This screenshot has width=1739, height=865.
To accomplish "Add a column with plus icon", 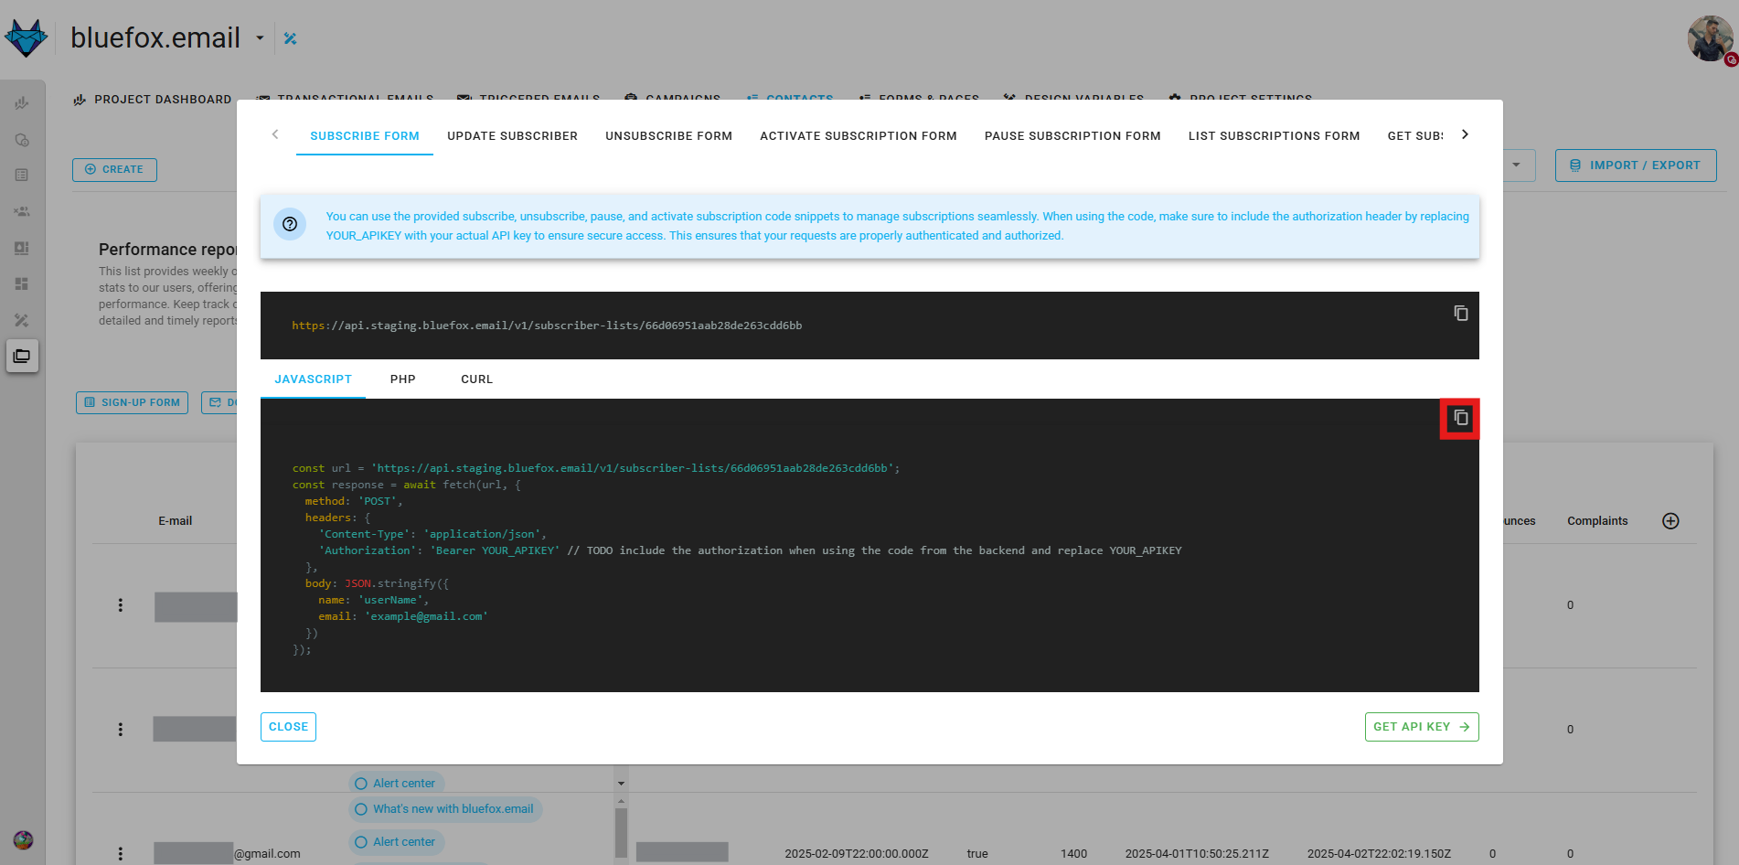I will [x=1670, y=521].
